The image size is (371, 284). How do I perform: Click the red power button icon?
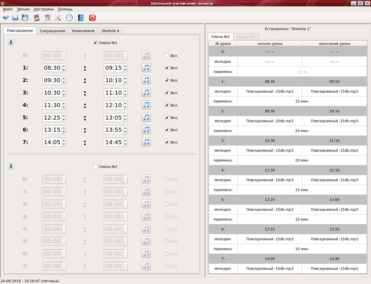(x=92, y=18)
